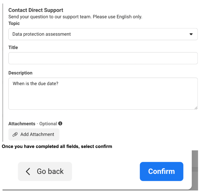Click the Contact Direct Support heading
This screenshot has height=193, width=200.
(x=36, y=10)
